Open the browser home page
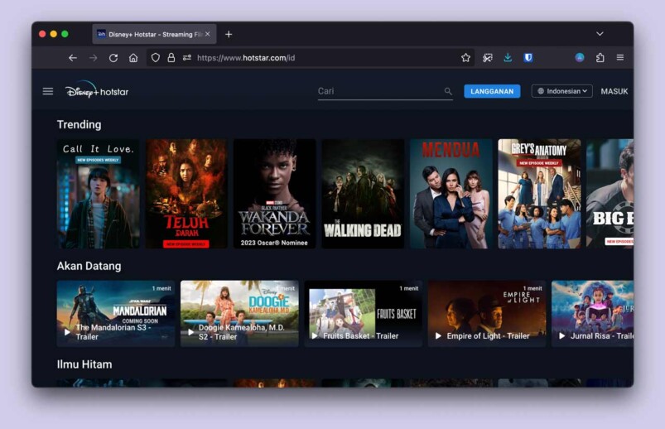 tap(133, 58)
